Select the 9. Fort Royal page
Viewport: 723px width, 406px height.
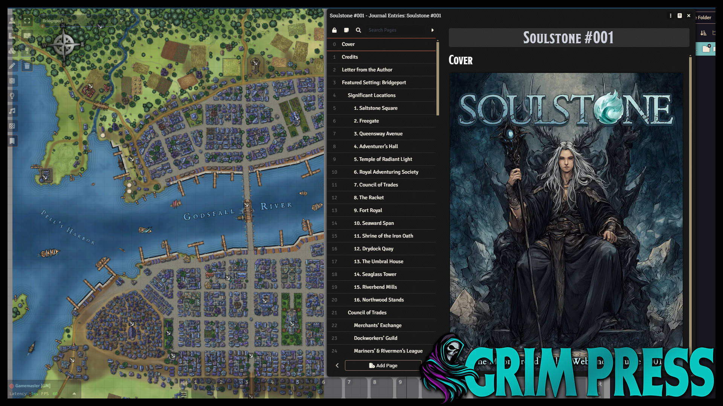click(368, 210)
